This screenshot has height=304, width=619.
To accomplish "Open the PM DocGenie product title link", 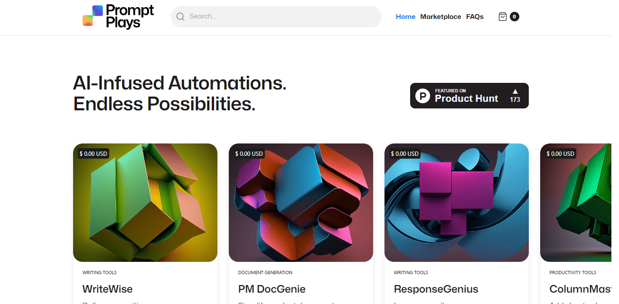I will tap(272, 289).
